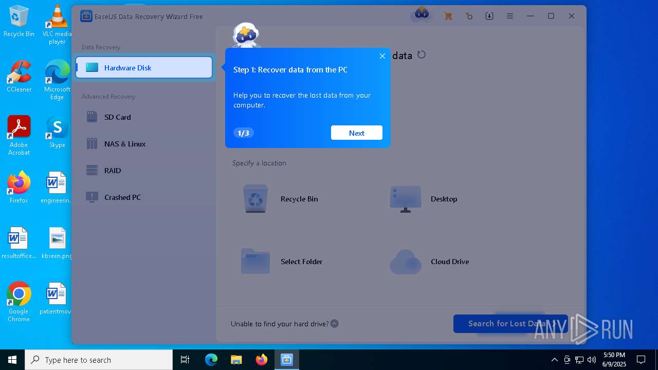Show hidden system tray icons
Viewport: 658px width, 370px height.
click(554, 360)
